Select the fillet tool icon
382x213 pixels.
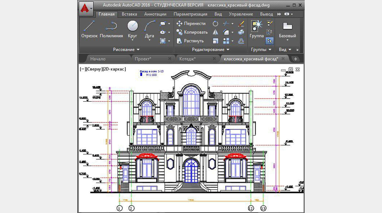click(226, 32)
